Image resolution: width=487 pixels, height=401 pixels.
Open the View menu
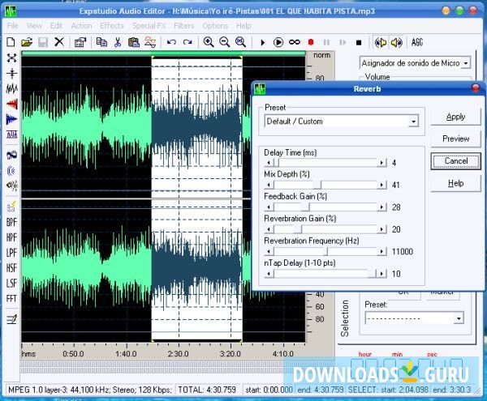pyautogui.click(x=34, y=26)
